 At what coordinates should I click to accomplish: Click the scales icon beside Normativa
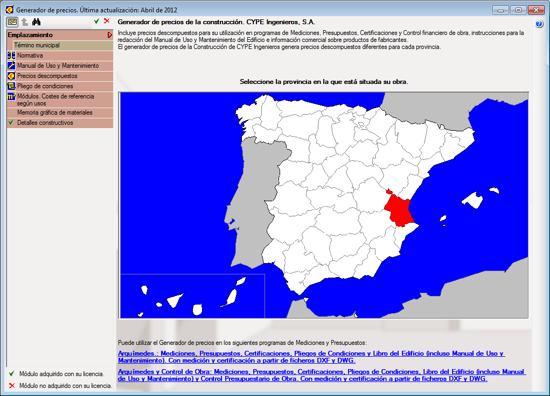point(11,55)
